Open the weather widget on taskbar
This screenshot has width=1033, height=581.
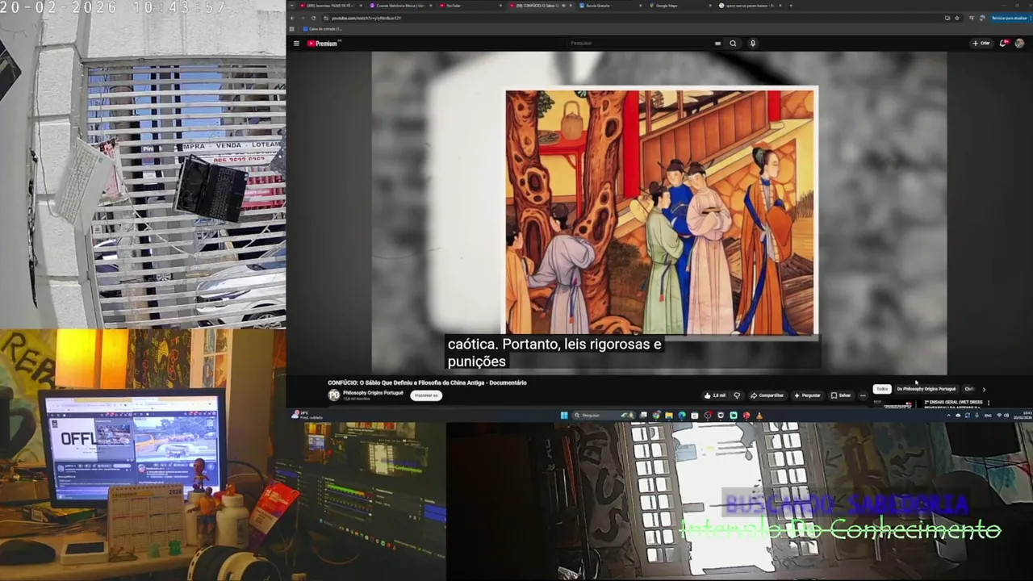coord(307,416)
